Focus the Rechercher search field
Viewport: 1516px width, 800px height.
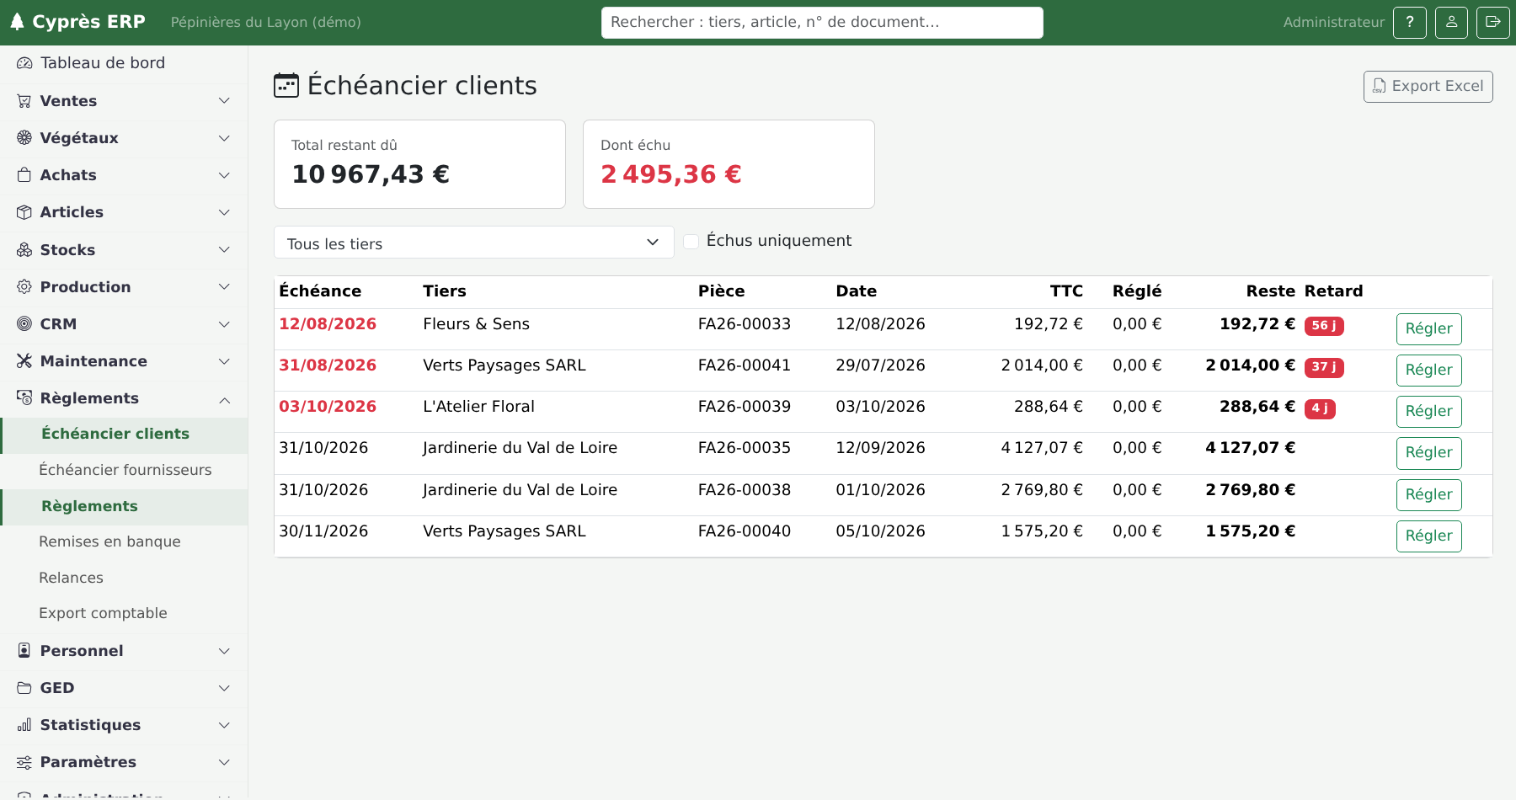[822, 23]
